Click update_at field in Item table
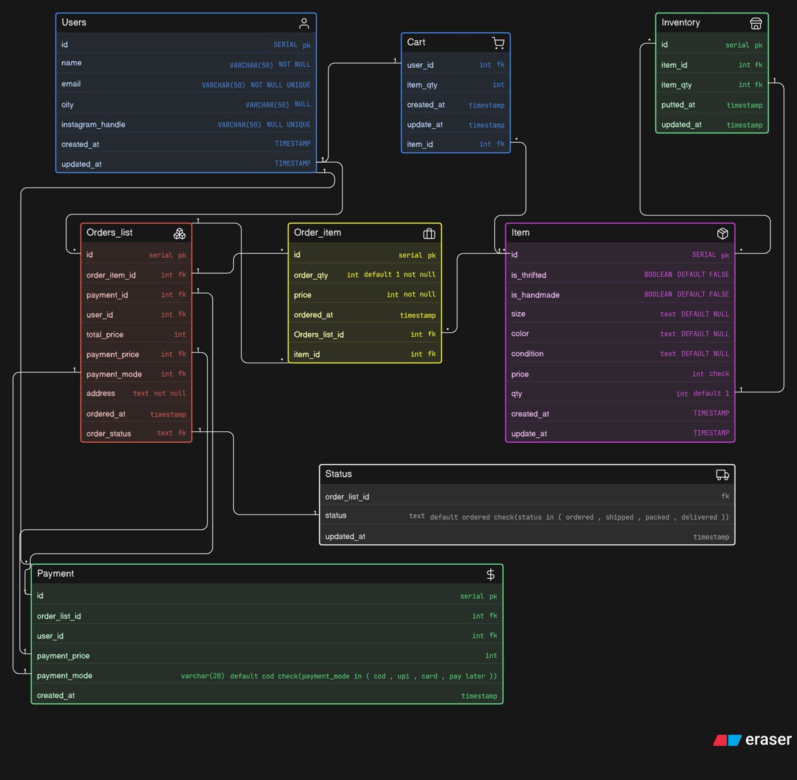Image resolution: width=797 pixels, height=780 pixels. tap(620, 433)
